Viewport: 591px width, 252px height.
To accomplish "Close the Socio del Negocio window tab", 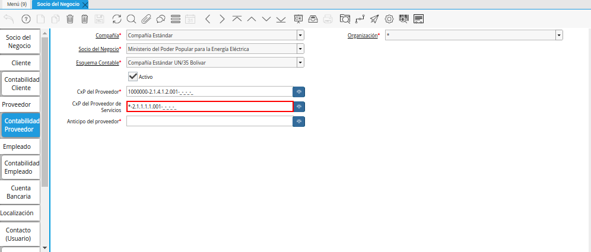I will click(85, 5).
